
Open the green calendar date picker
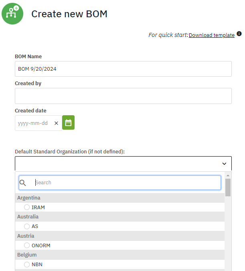click(68, 123)
